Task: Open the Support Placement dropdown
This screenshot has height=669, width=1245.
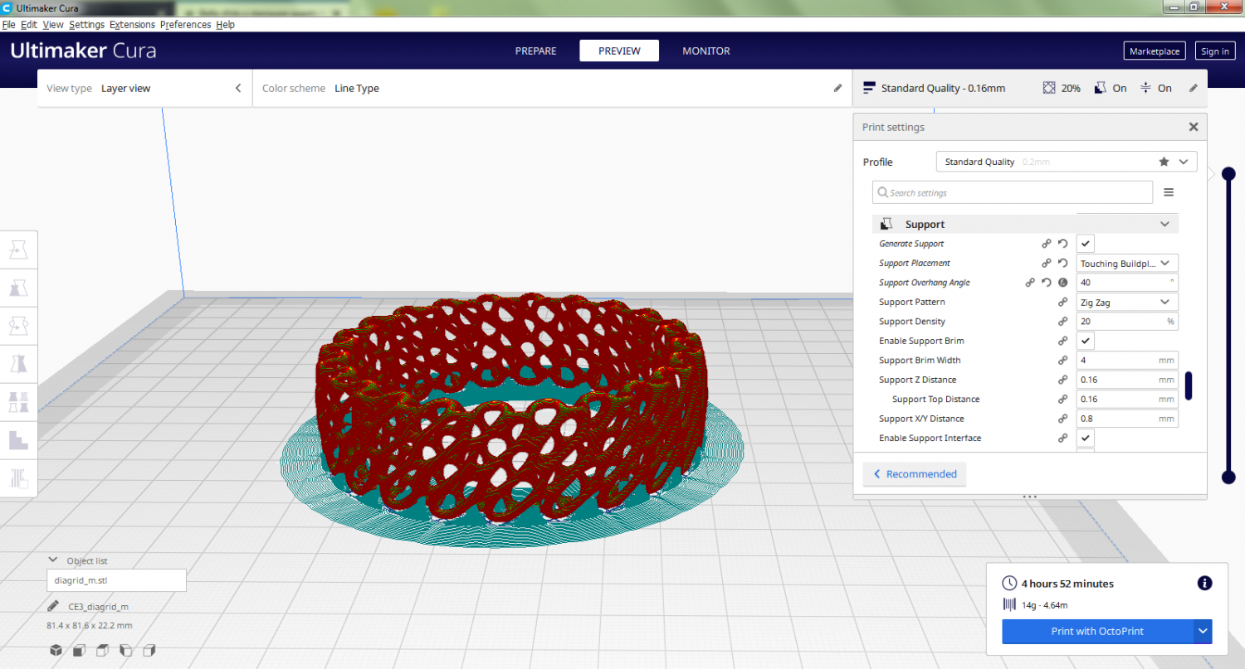Action: pos(1127,263)
